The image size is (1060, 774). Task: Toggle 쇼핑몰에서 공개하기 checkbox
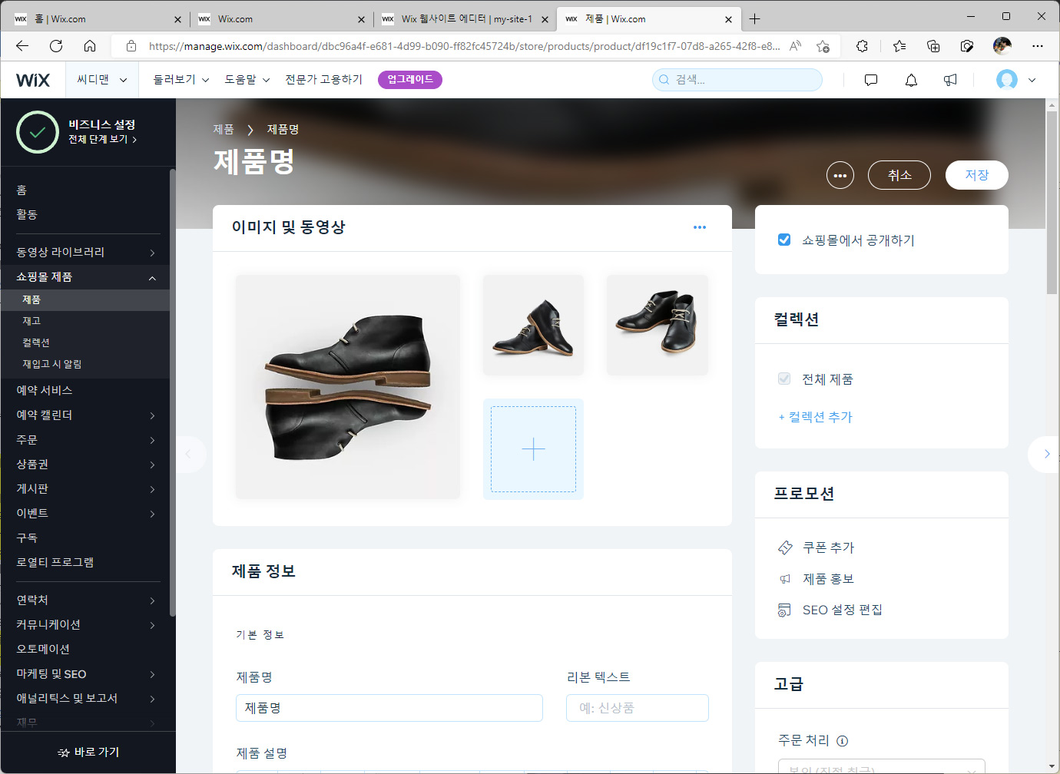point(784,240)
